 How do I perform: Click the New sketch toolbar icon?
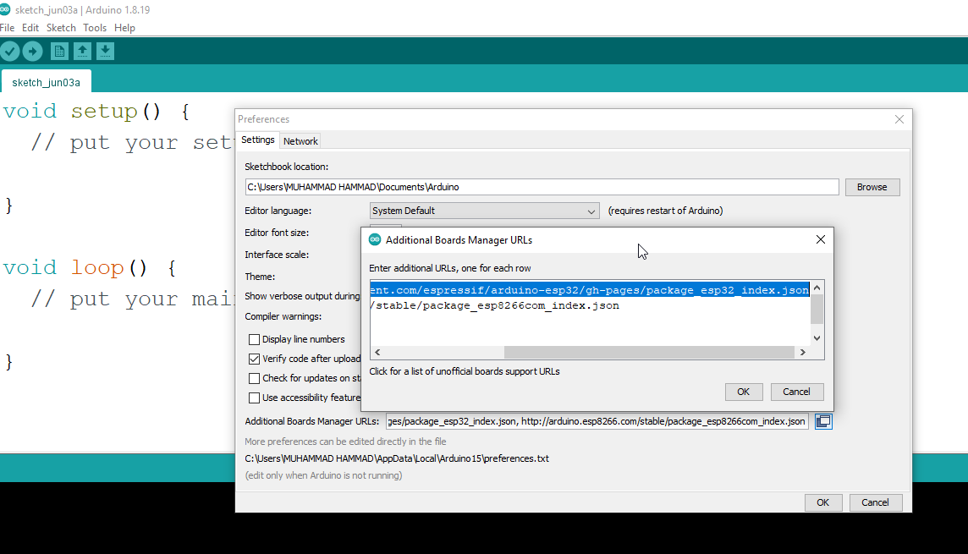(59, 52)
